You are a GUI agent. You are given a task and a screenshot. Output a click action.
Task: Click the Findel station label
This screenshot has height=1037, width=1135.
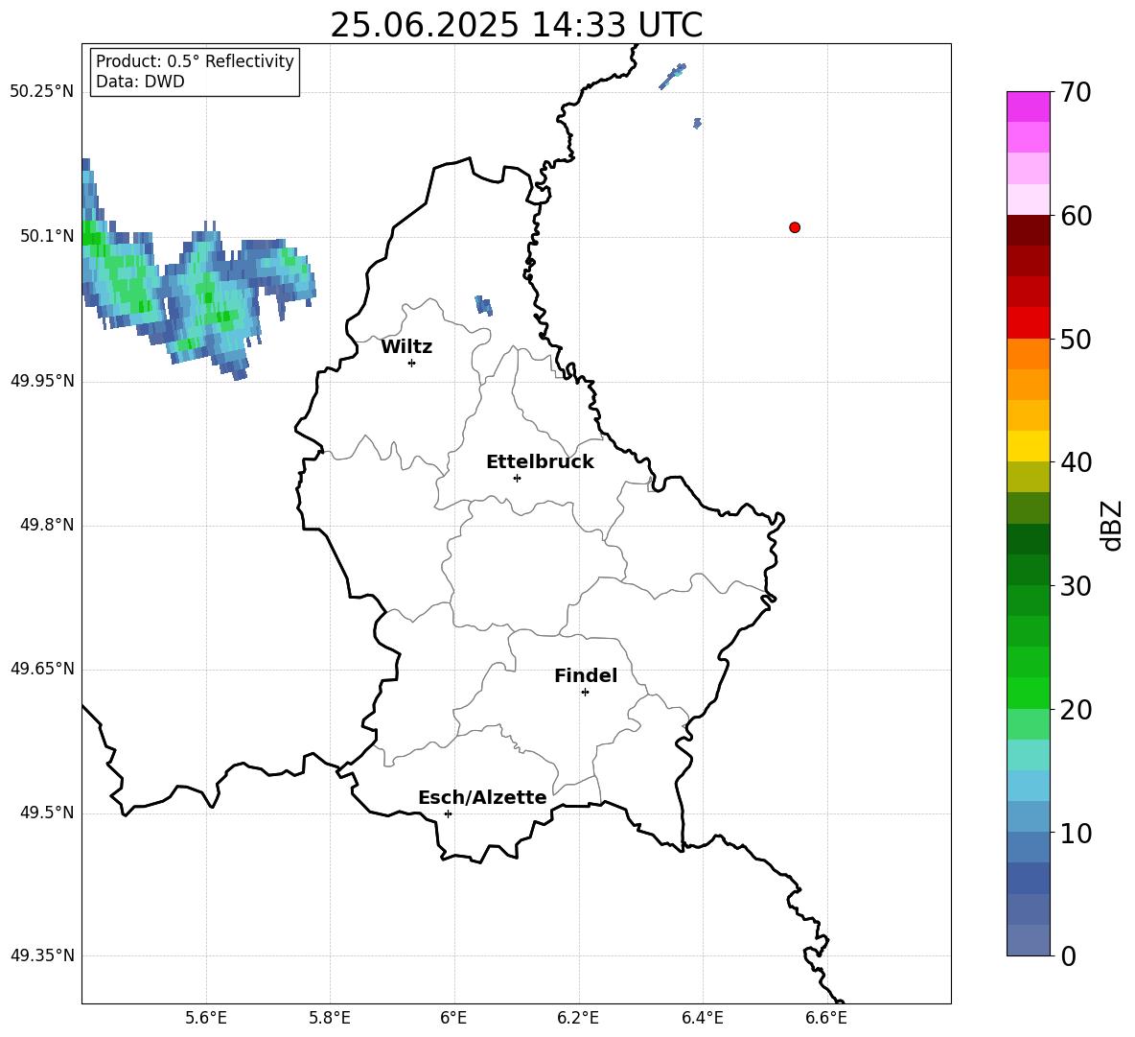click(586, 675)
